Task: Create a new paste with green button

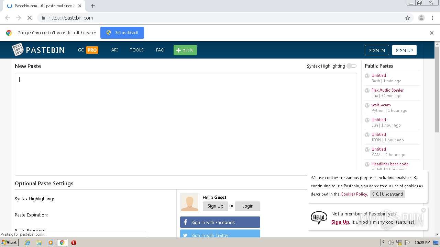Action: coord(185,50)
